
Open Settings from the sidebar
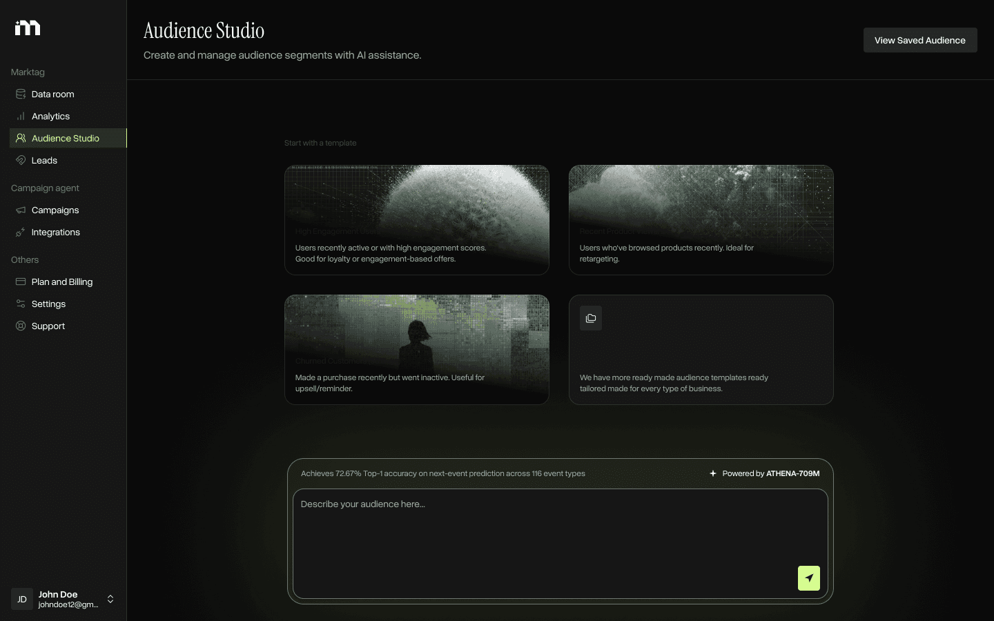(x=68, y=304)
